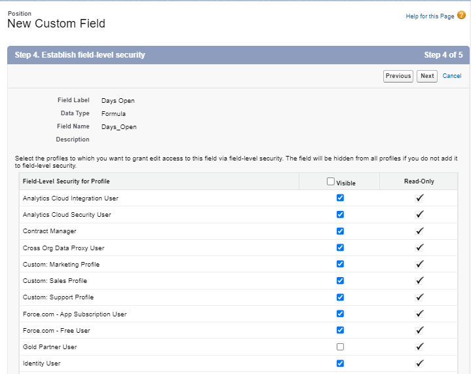Viewport: 471px width, 374px height.
Task: Uncheck Visible for Contract Manager
Action: coord(340,231)
